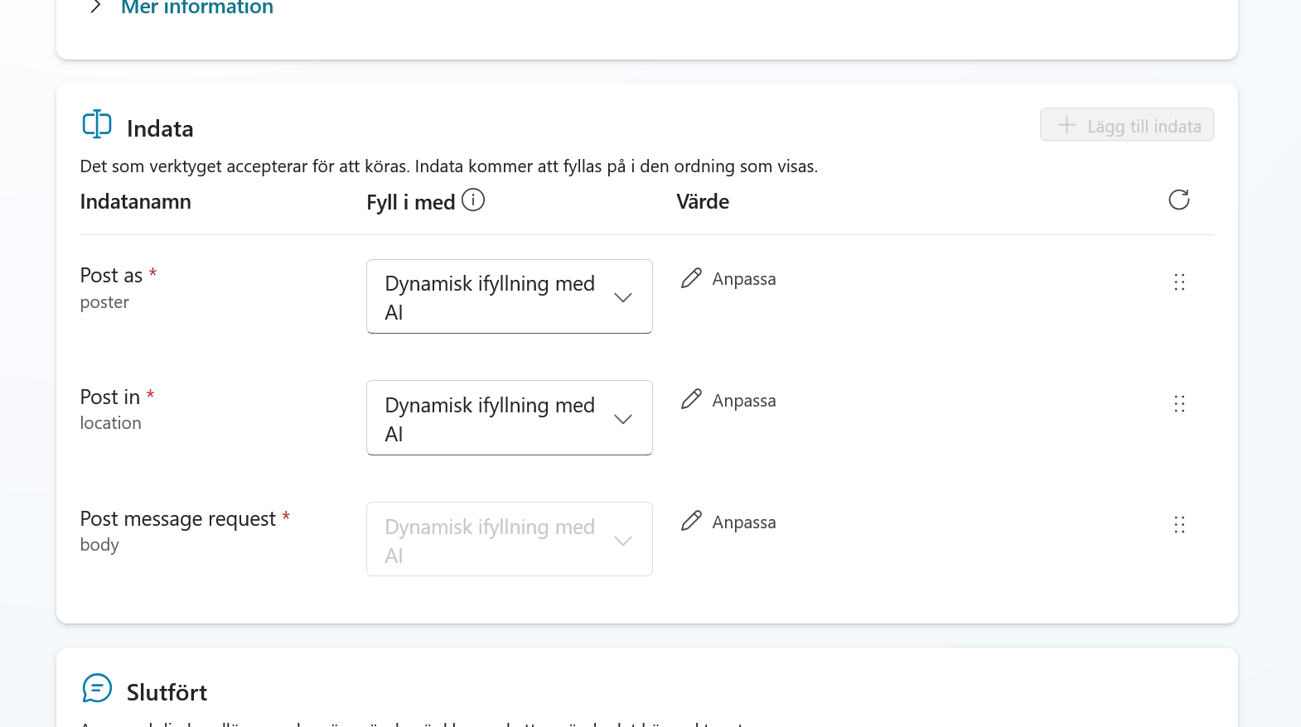Open more options for Post as row
The height and width of the screenshot is (727, 1301).
pos(1179,282)
